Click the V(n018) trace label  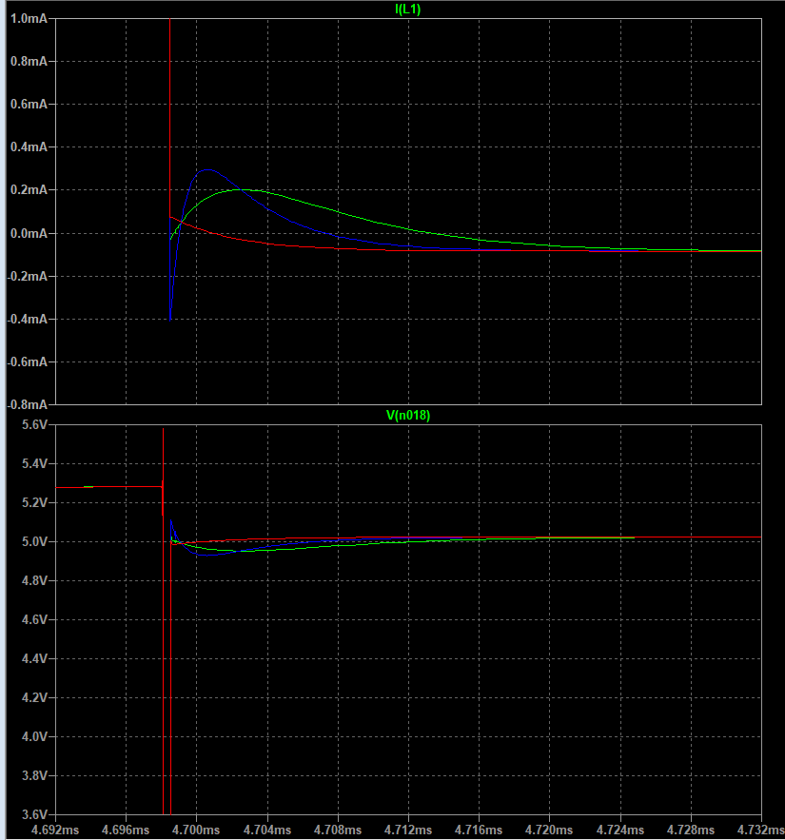click(408, 415)
